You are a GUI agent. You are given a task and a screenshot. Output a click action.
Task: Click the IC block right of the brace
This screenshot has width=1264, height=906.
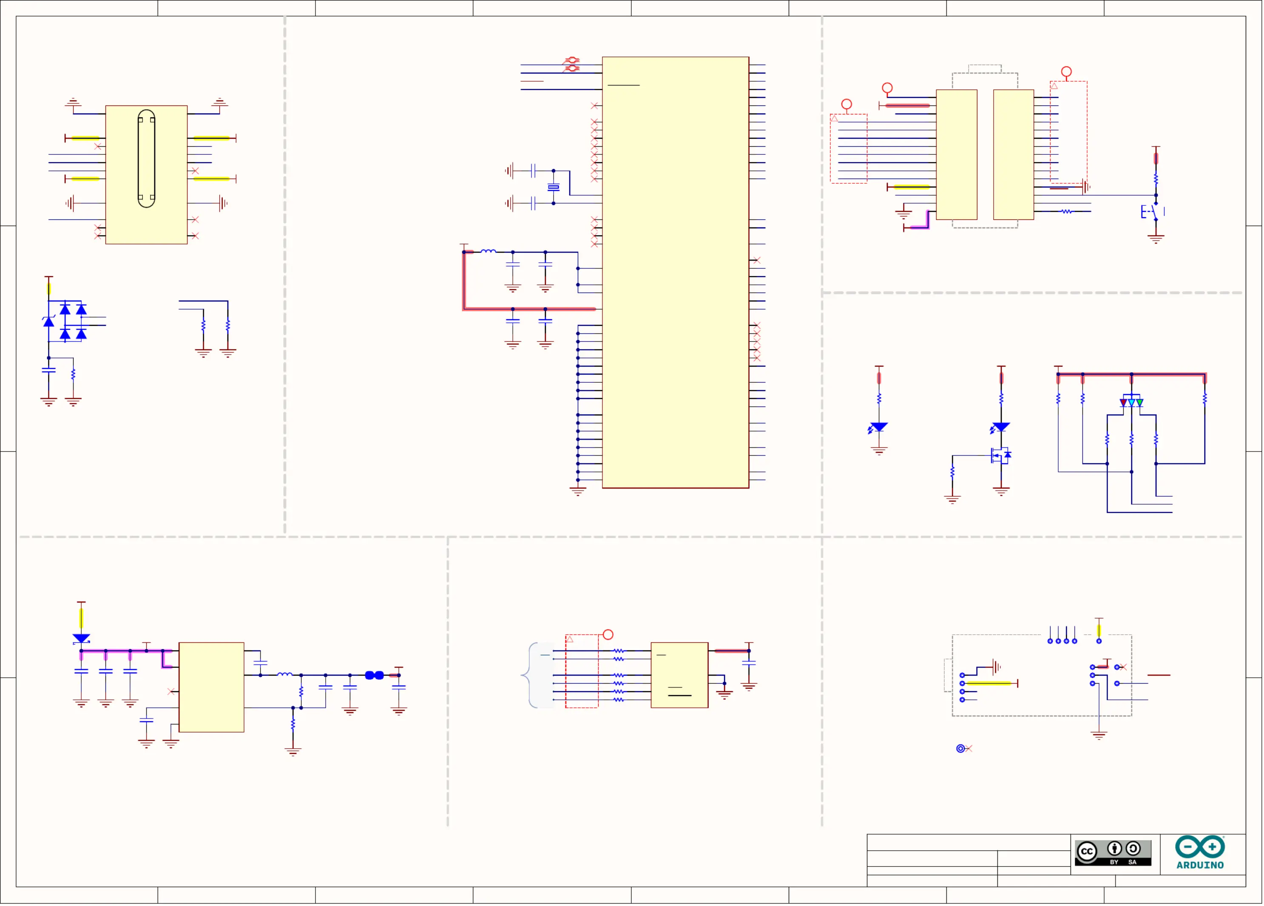(679, 675)
